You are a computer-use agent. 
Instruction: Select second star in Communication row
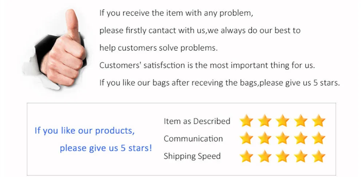[264, 138]
